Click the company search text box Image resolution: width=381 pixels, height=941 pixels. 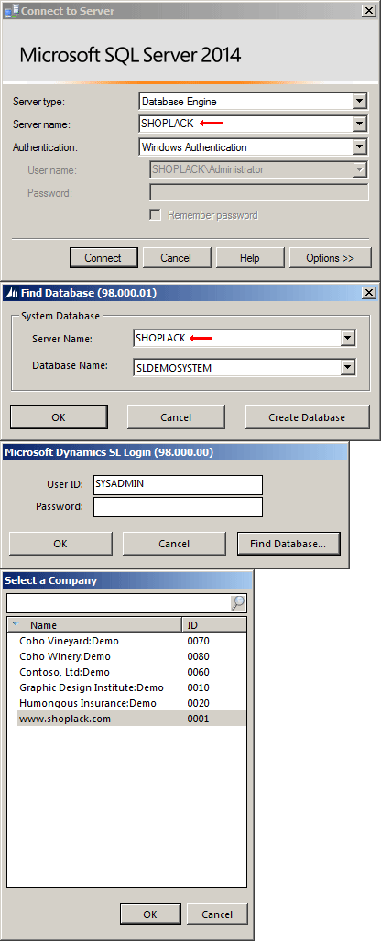[x=119, y=603]
